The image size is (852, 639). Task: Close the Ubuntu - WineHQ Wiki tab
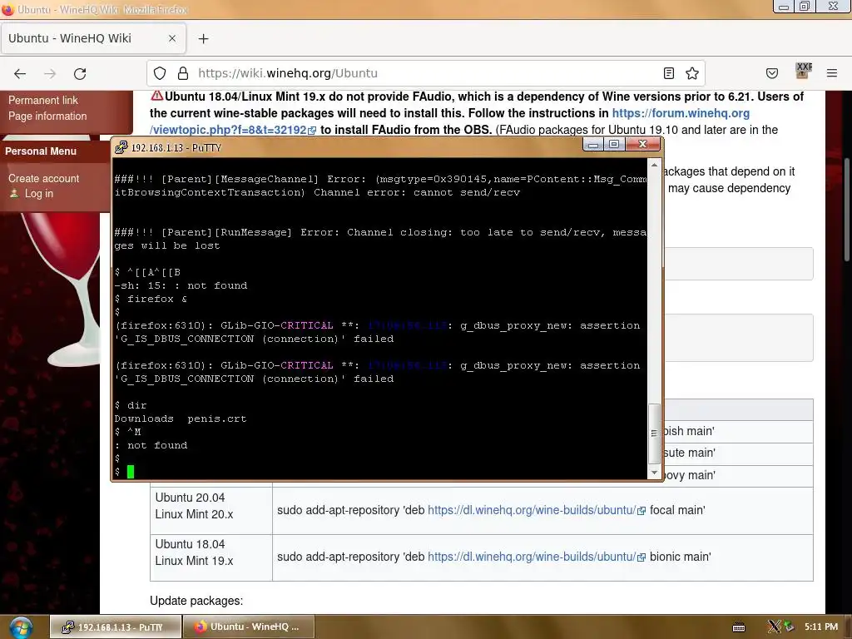(x=172, y=38)
